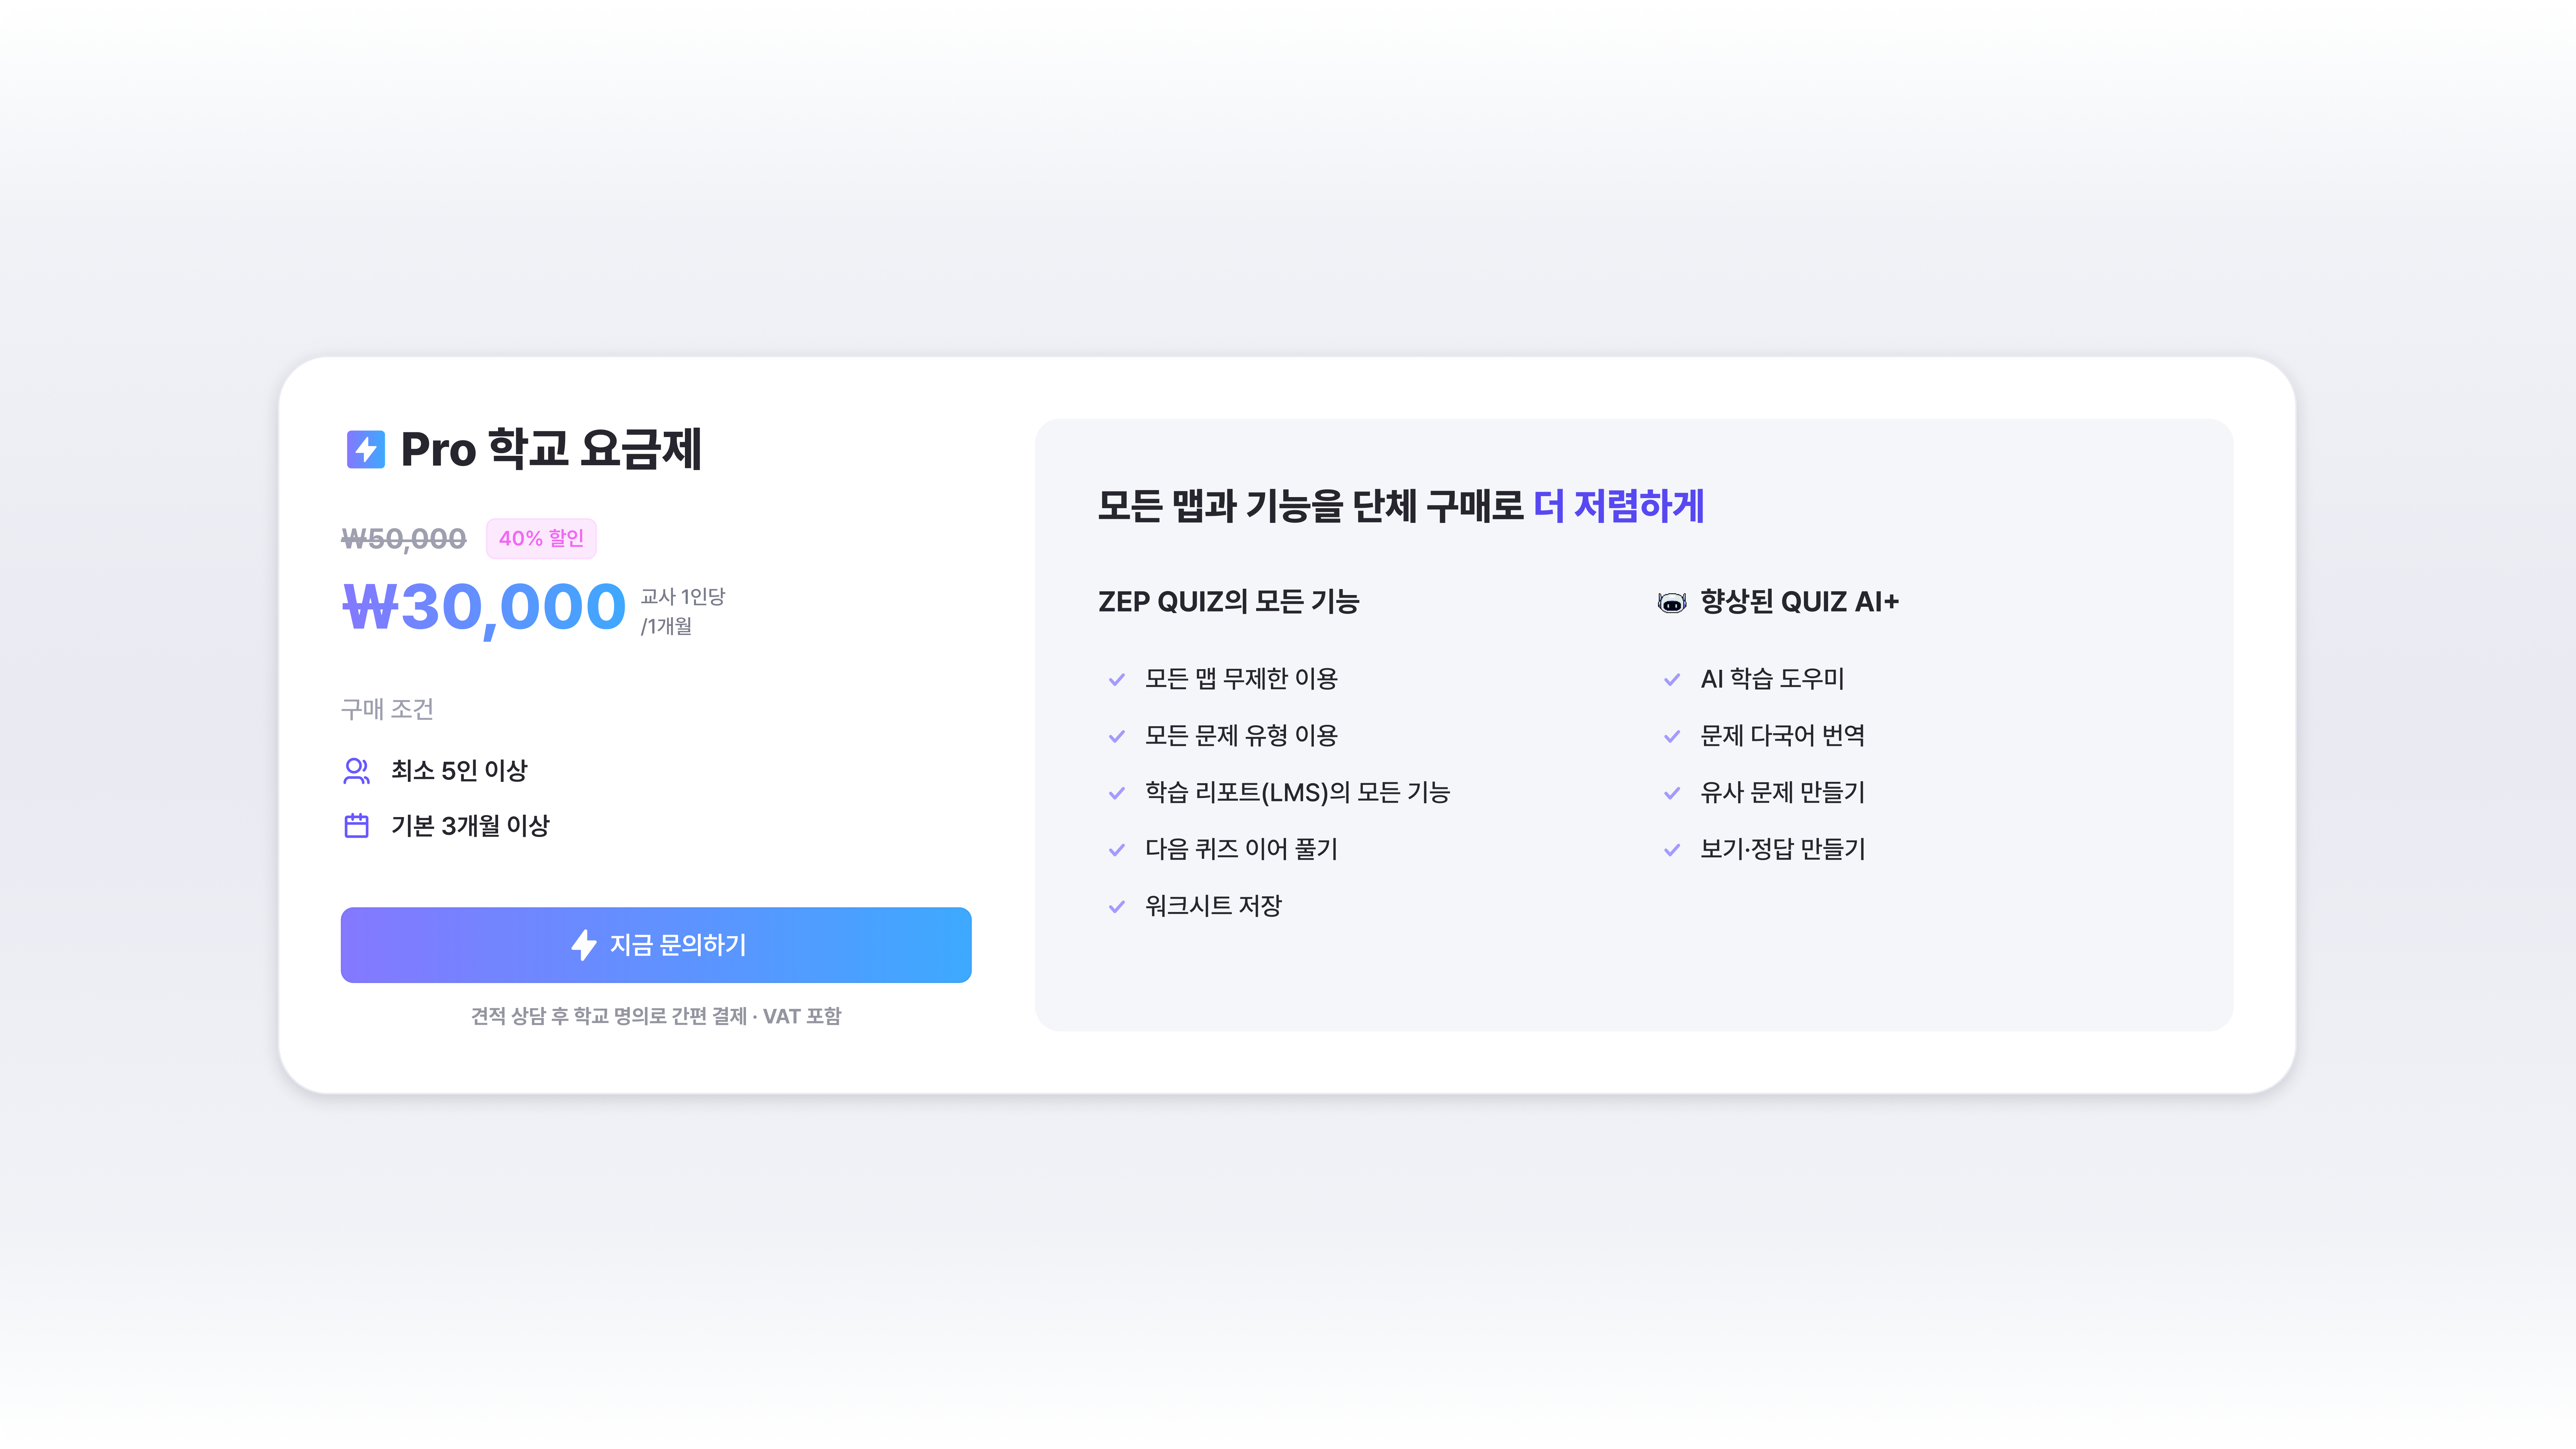The image size is (2576, 1449).
Task: Click the 40% 할인 discount badge
Action: (x=541, y=538)
